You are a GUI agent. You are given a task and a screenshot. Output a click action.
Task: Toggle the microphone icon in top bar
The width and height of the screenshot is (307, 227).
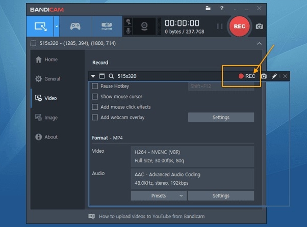point(129,31)
